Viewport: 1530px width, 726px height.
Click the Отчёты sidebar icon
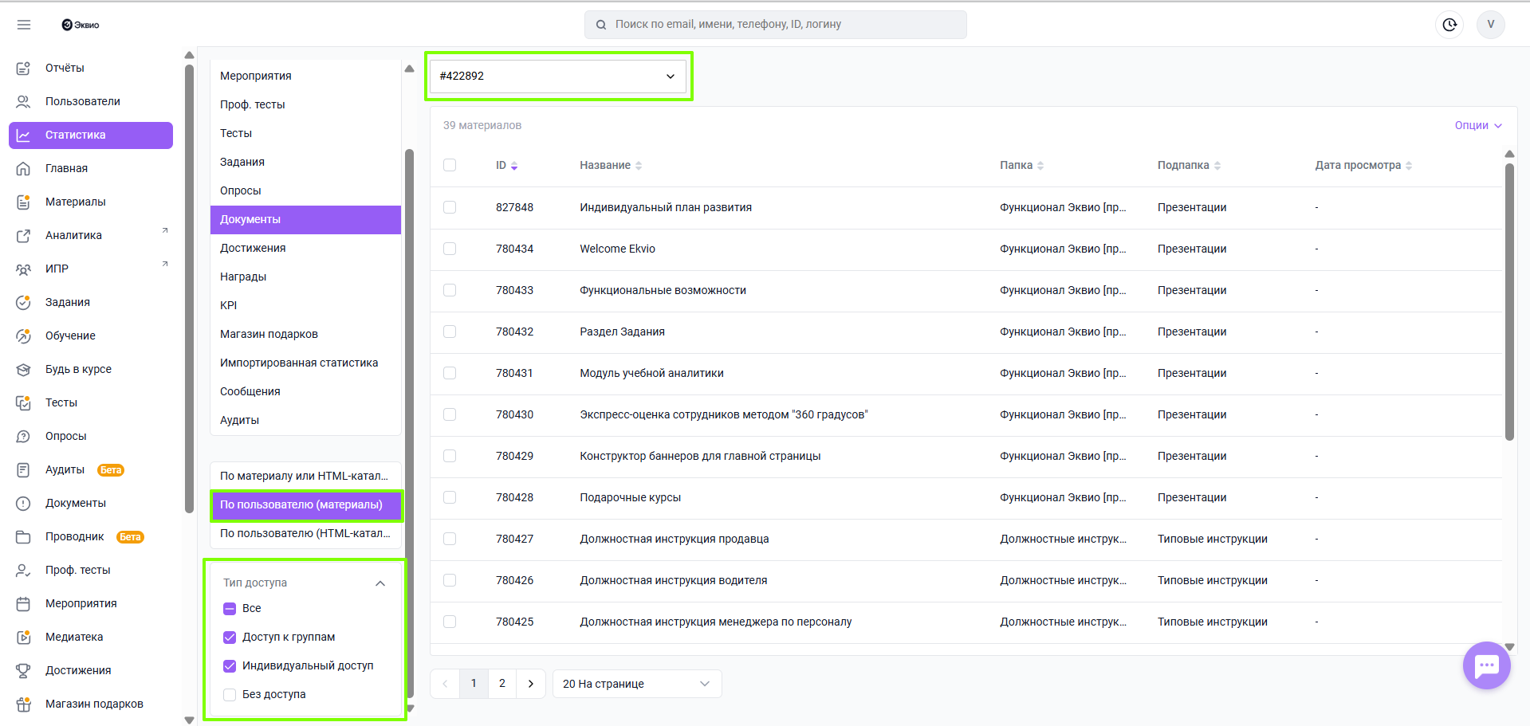coord(24,69)
